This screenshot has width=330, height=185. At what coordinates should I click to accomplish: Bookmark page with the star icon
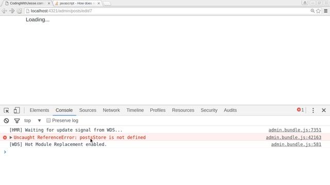(319, 11)
